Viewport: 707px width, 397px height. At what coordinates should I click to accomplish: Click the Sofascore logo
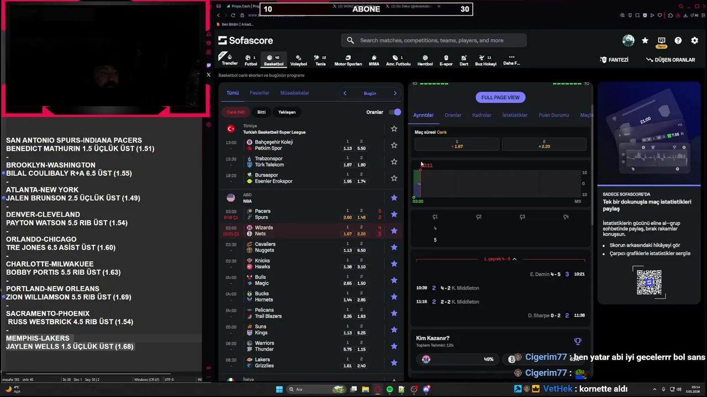click(245, 40)
